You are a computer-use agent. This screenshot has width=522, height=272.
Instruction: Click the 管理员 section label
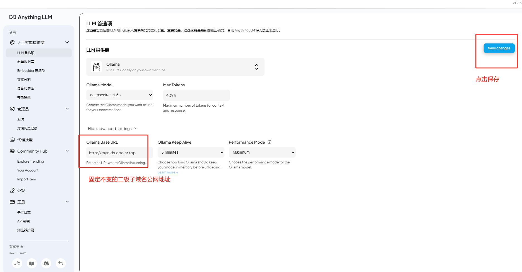23,109
